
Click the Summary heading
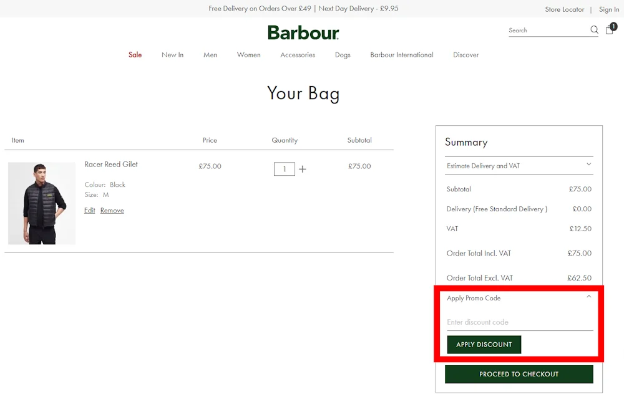pyautogui.click(x=466, y=142)
